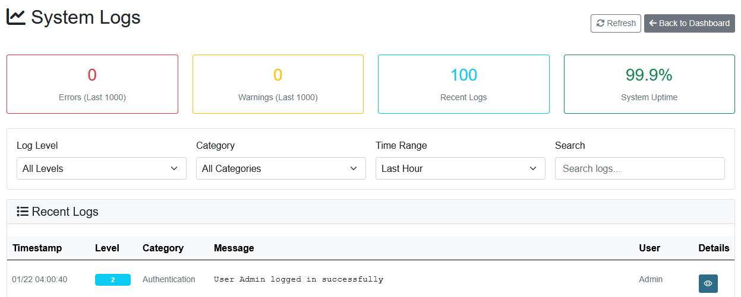
Task: Go back to the Dashboard
Action: click(x=689, y=23)
